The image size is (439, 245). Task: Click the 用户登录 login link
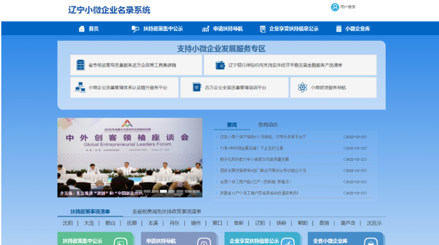pyautogui.click(x=348, y=7)
